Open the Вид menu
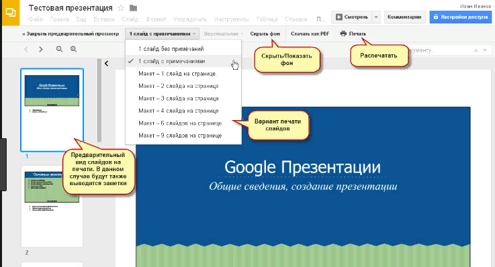Viewport: 495px width, 267px height. (81, 19)
